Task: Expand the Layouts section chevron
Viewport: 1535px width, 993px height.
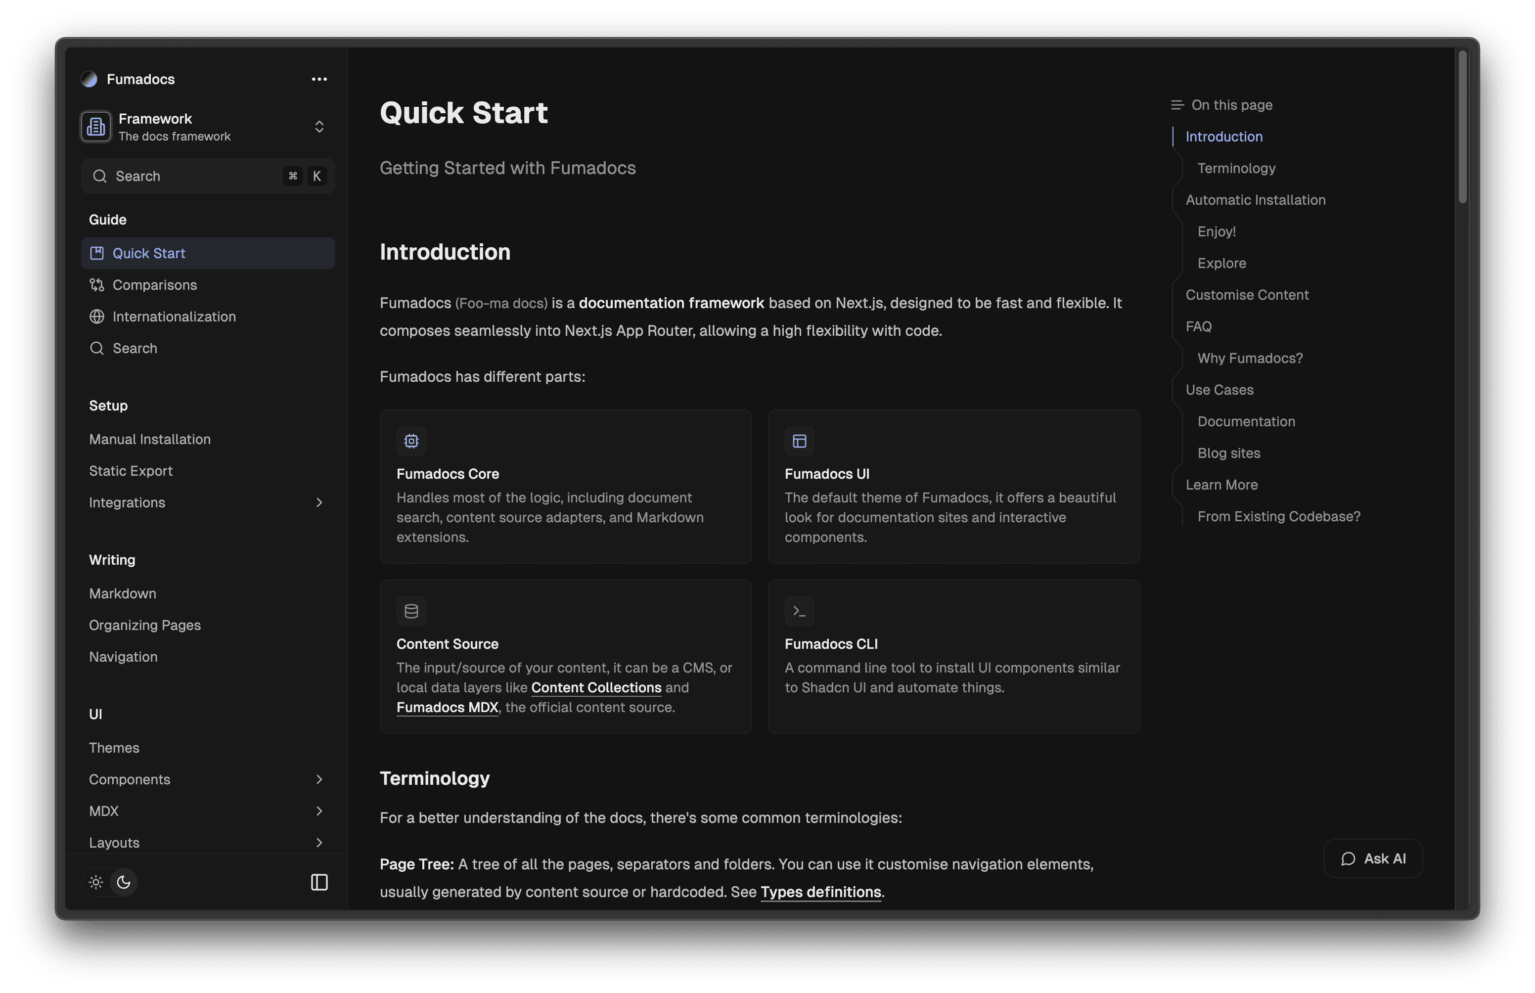Action: pyautogui.click(x=319, y=842)
